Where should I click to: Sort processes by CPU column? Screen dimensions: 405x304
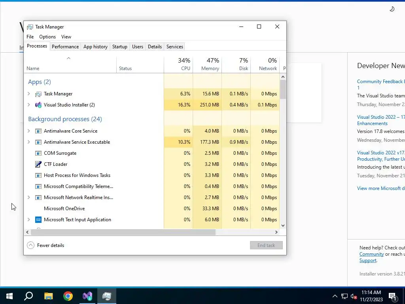pos(178,65)
